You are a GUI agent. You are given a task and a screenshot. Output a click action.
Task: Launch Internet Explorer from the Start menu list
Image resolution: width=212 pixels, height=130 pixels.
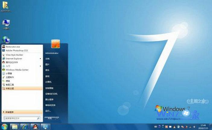[22, 59]
